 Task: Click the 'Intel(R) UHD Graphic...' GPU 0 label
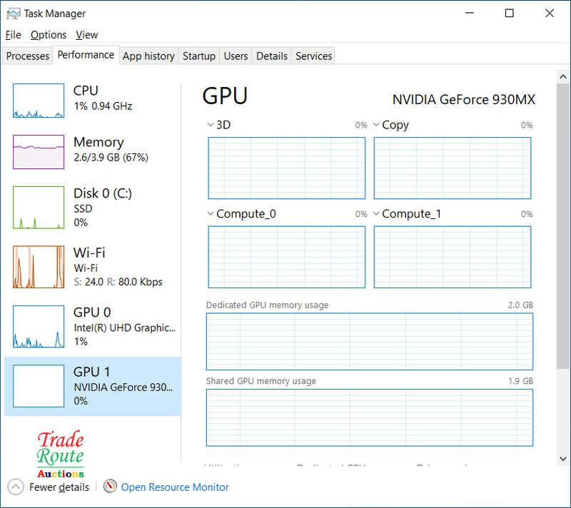(x=124, y=328)
